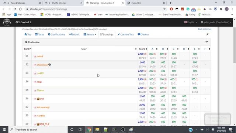236x133 pixels.
Task: Open the Custom Test tab
Action: pyautogui.click(x=125, y=34)
